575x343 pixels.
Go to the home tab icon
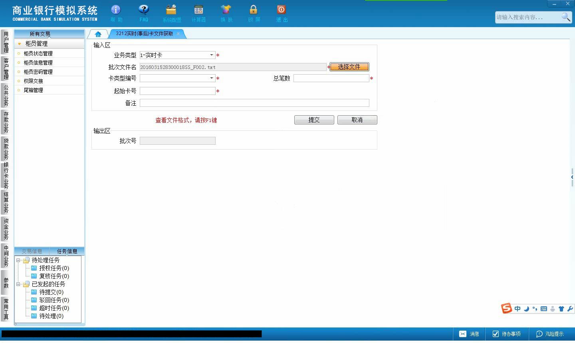[x=98, y=34]
